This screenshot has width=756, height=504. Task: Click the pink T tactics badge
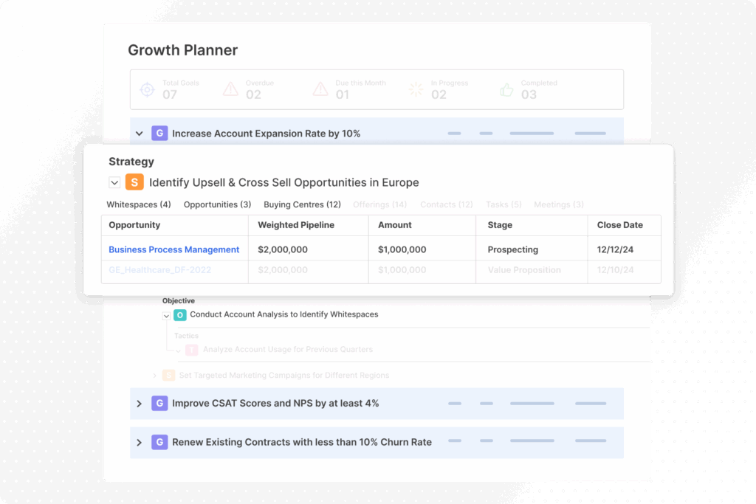click(x=192, y=350)
